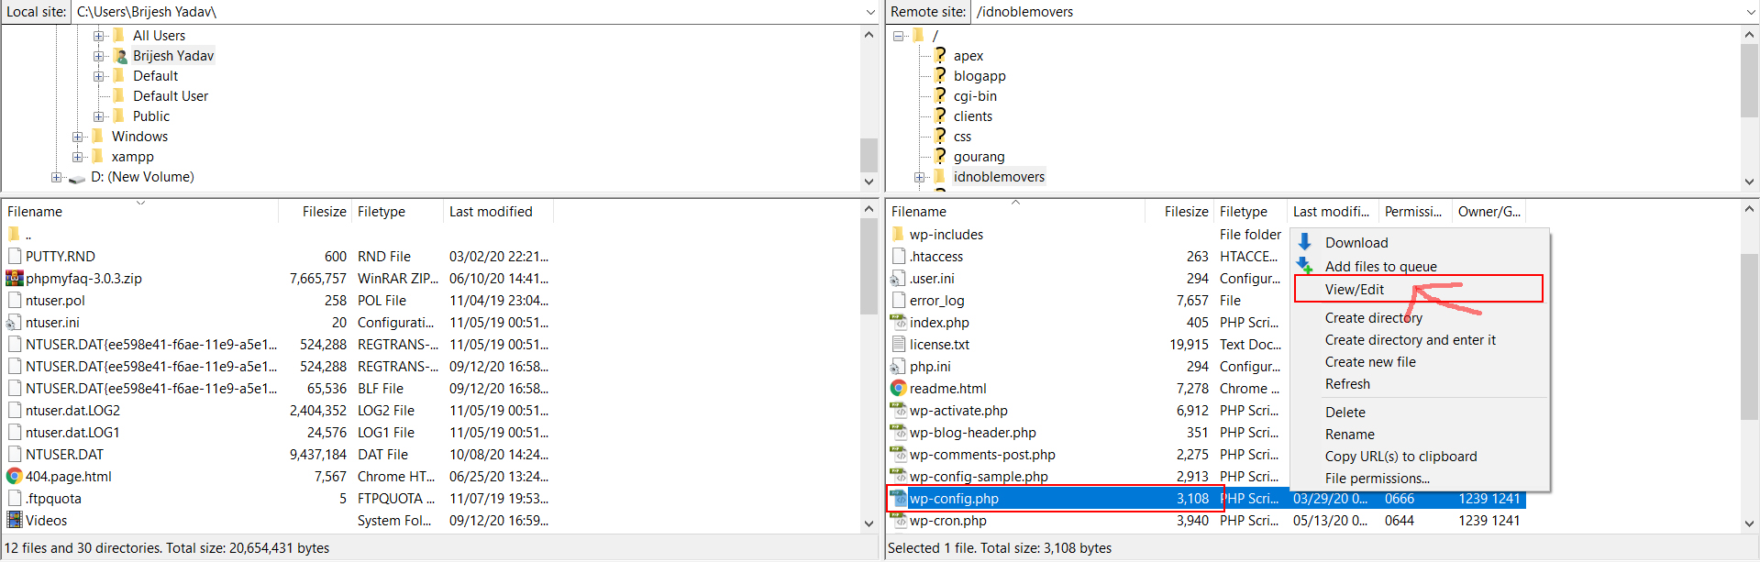This screenshot has width=1760, height=562.
Task: Click the cgi-bin question mark folder icon
Action: (940, 95)
